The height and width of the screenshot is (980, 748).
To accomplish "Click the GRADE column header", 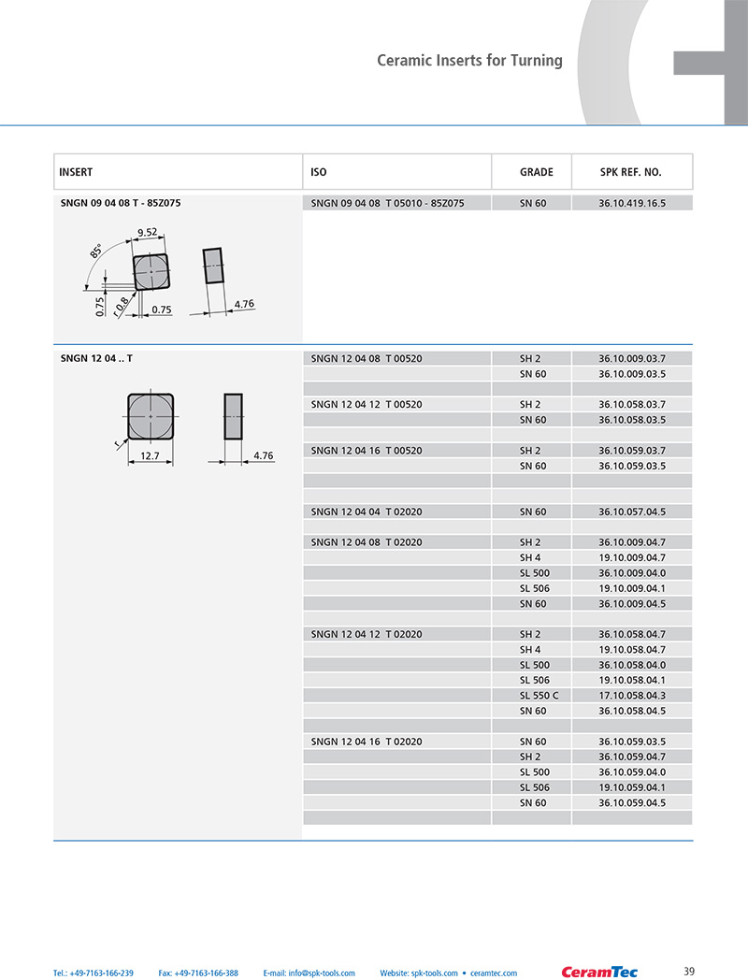I will (x=536, y=172).
